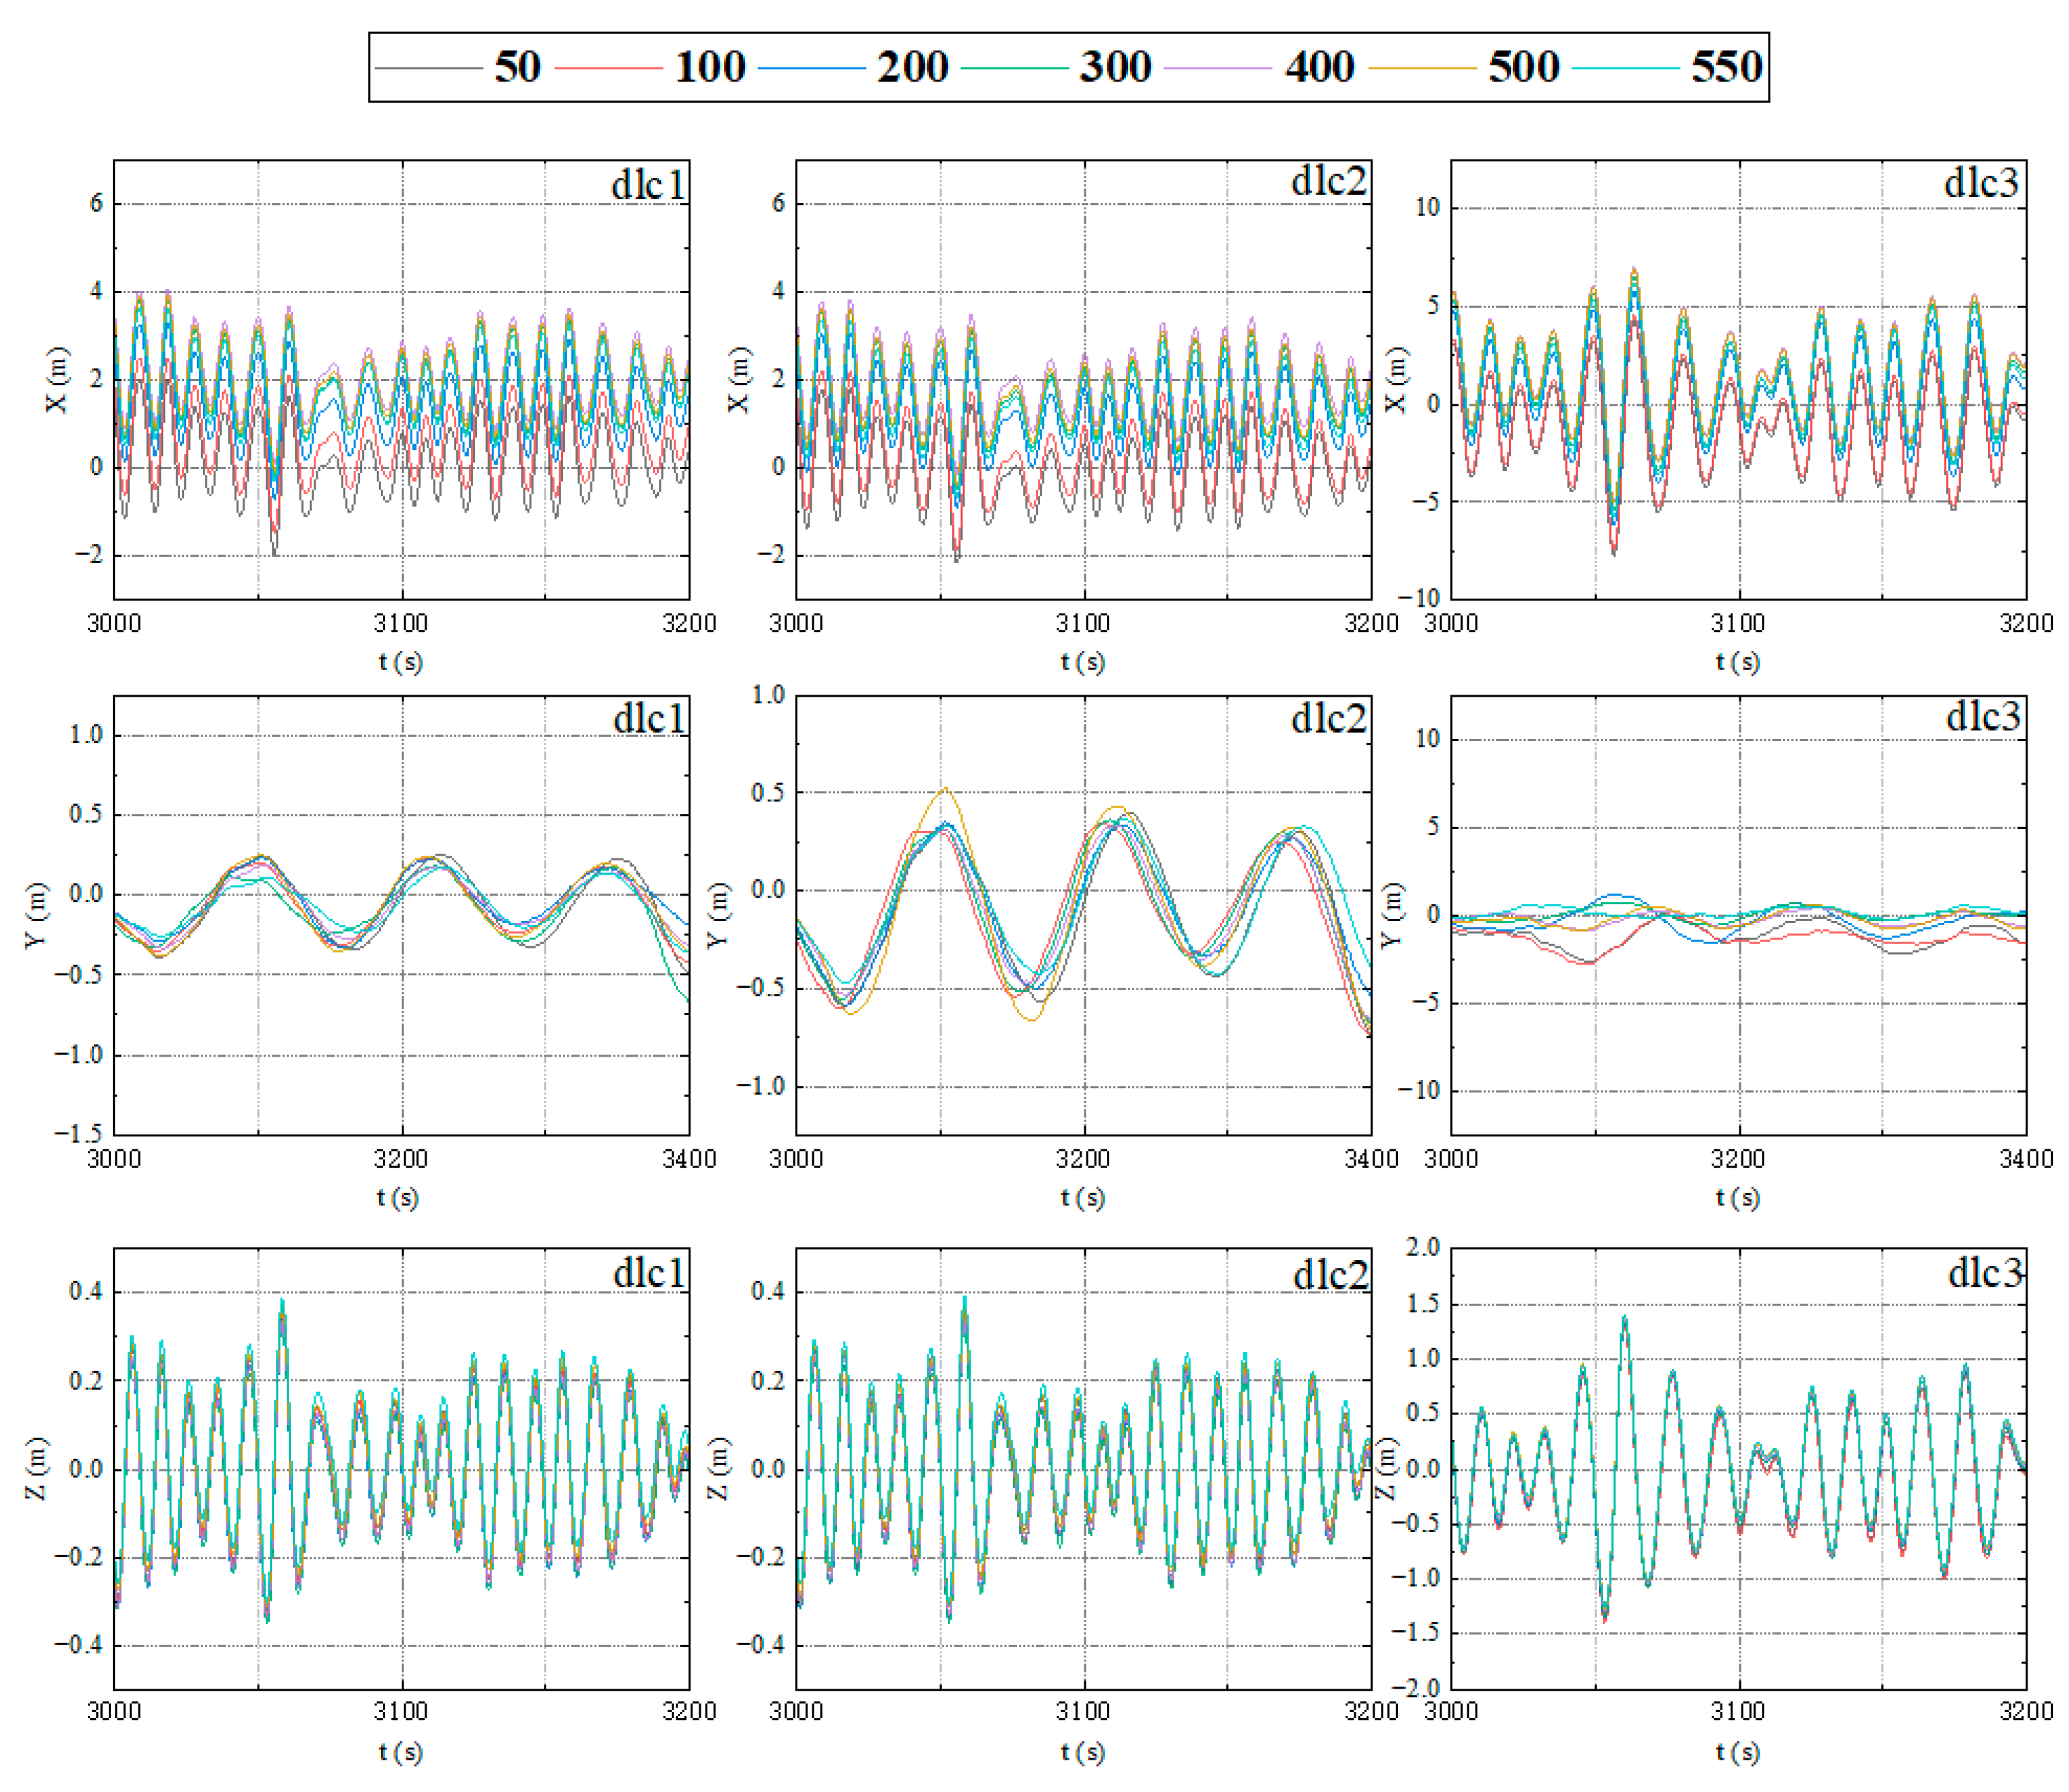Click the green line swatch for 300
The height and width of the screenshot is (1792, 2069).
tap(1015, 68)
